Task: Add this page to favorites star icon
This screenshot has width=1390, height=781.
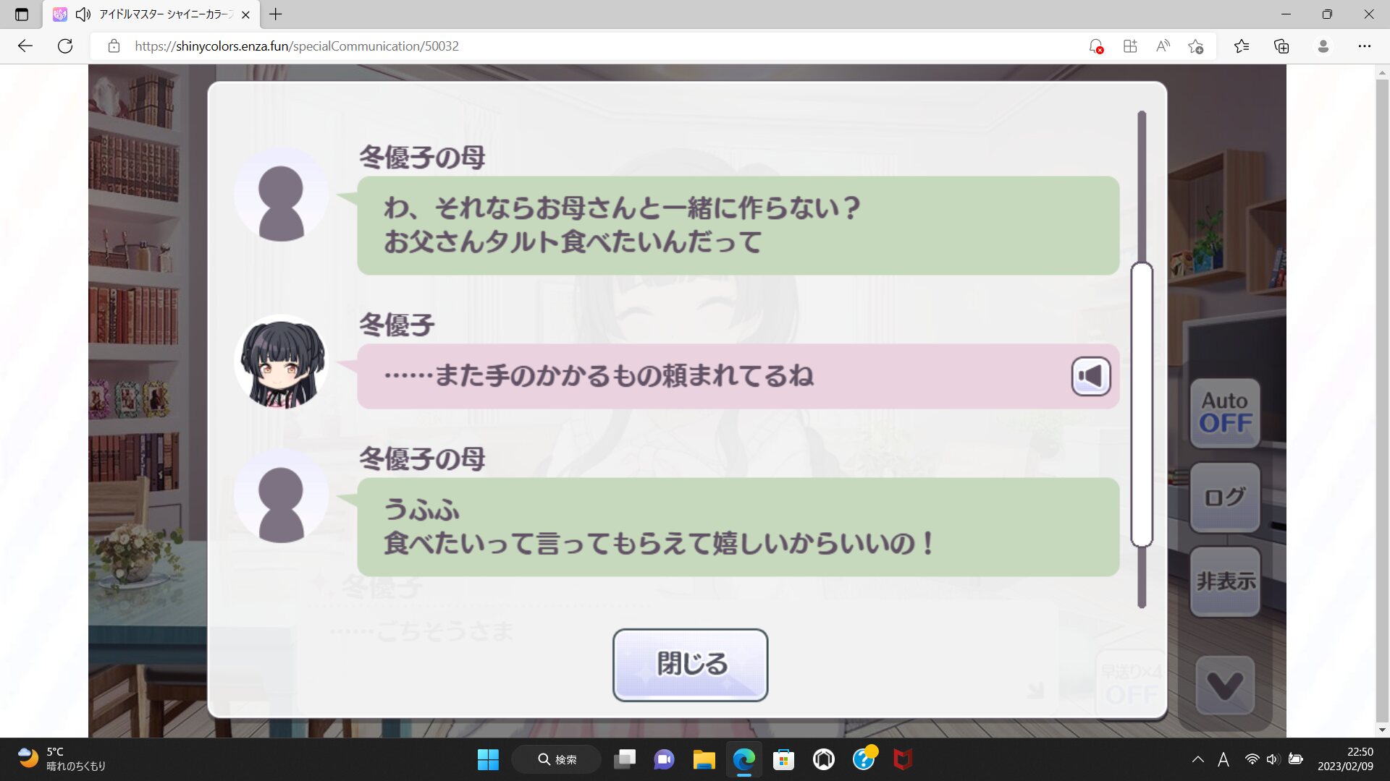Action: 1195,46
